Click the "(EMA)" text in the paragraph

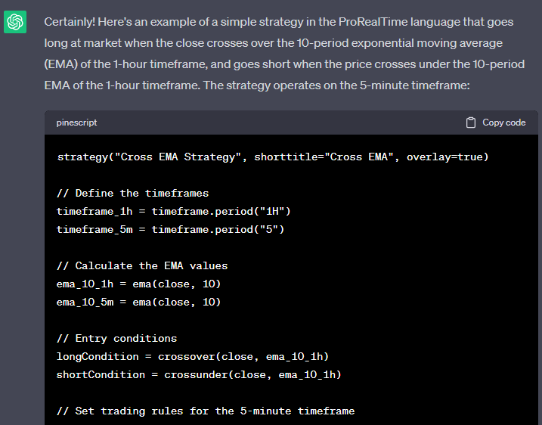point(62,64)
